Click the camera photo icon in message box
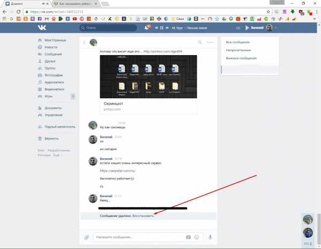 (188, 237)
